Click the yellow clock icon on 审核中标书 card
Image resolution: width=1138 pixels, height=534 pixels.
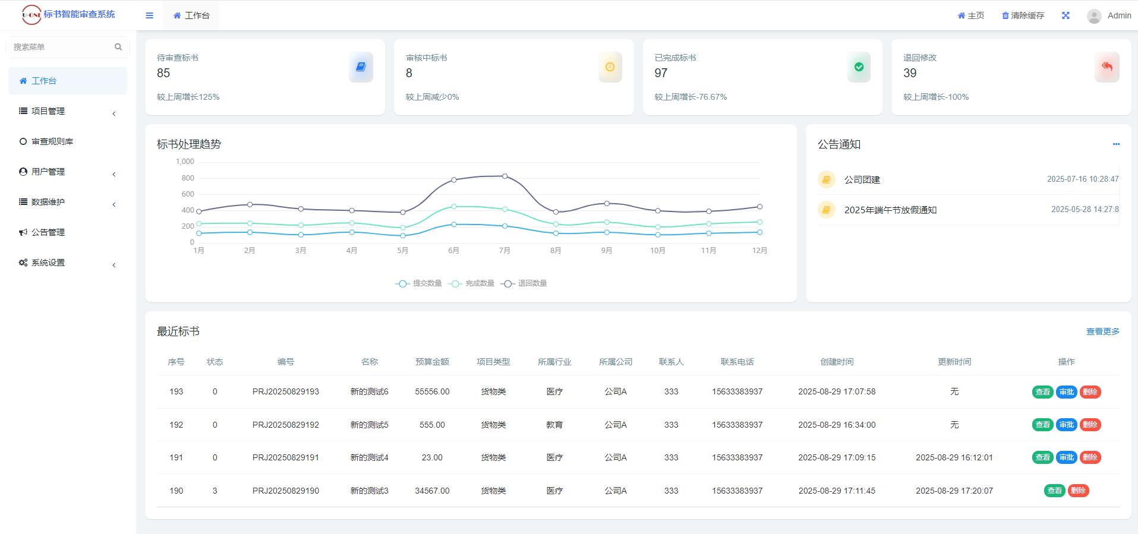pyautogui.click(x=610, y=67)
